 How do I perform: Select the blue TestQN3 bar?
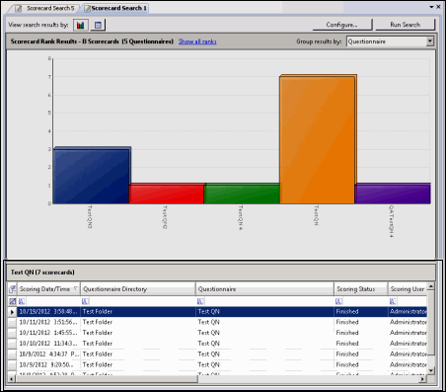pos(92,176)
